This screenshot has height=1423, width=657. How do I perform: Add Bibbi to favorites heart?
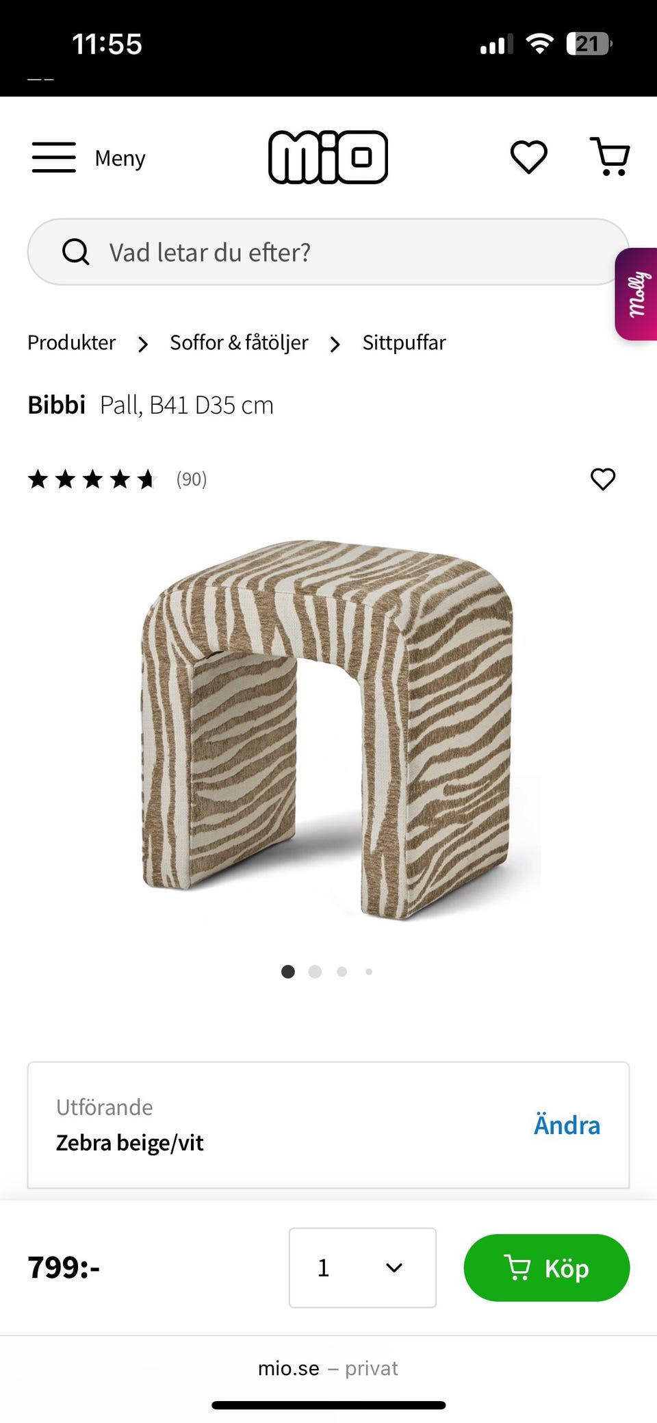pos(603,479)
